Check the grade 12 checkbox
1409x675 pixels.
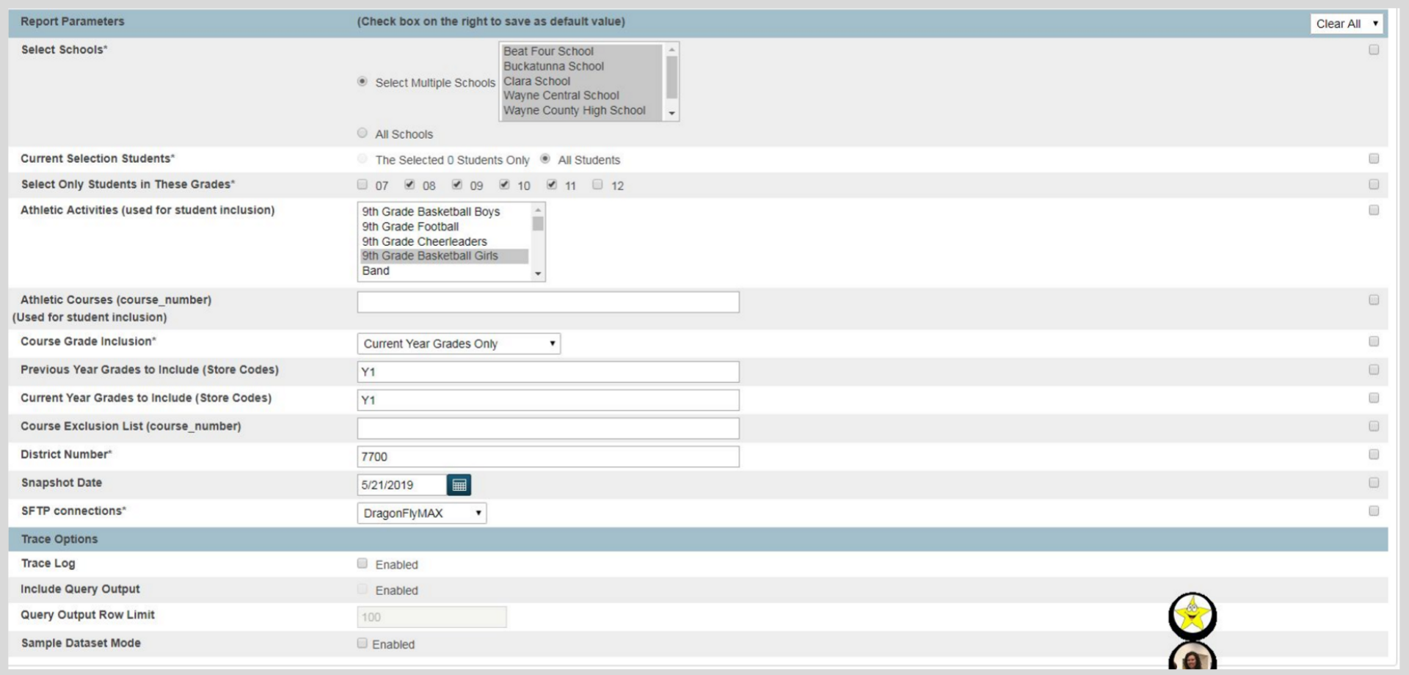coord(597,185)
